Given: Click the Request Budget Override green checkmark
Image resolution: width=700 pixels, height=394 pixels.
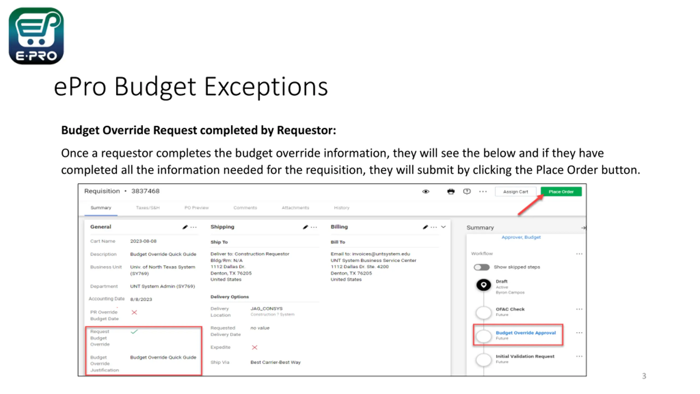Looking at the screenshot, I should pyautogui.click(x=134, y=332).
